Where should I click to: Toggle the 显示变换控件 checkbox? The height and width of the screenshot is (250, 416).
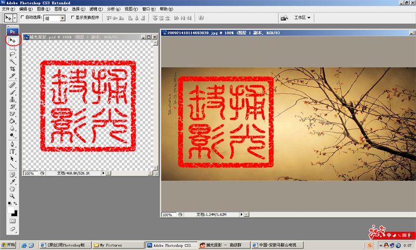click(72, 18)
